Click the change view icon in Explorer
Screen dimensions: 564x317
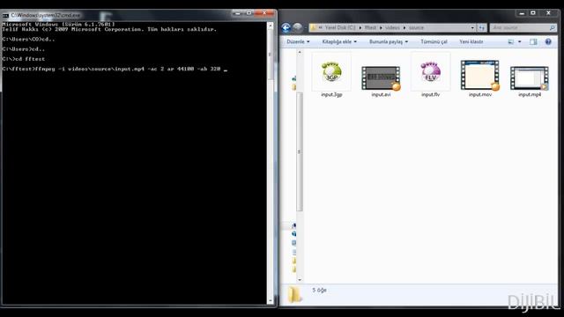pos(511,42)
